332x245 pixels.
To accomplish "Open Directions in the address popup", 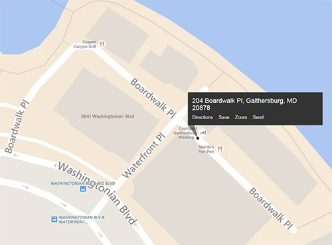I will (x=203, y=117).
